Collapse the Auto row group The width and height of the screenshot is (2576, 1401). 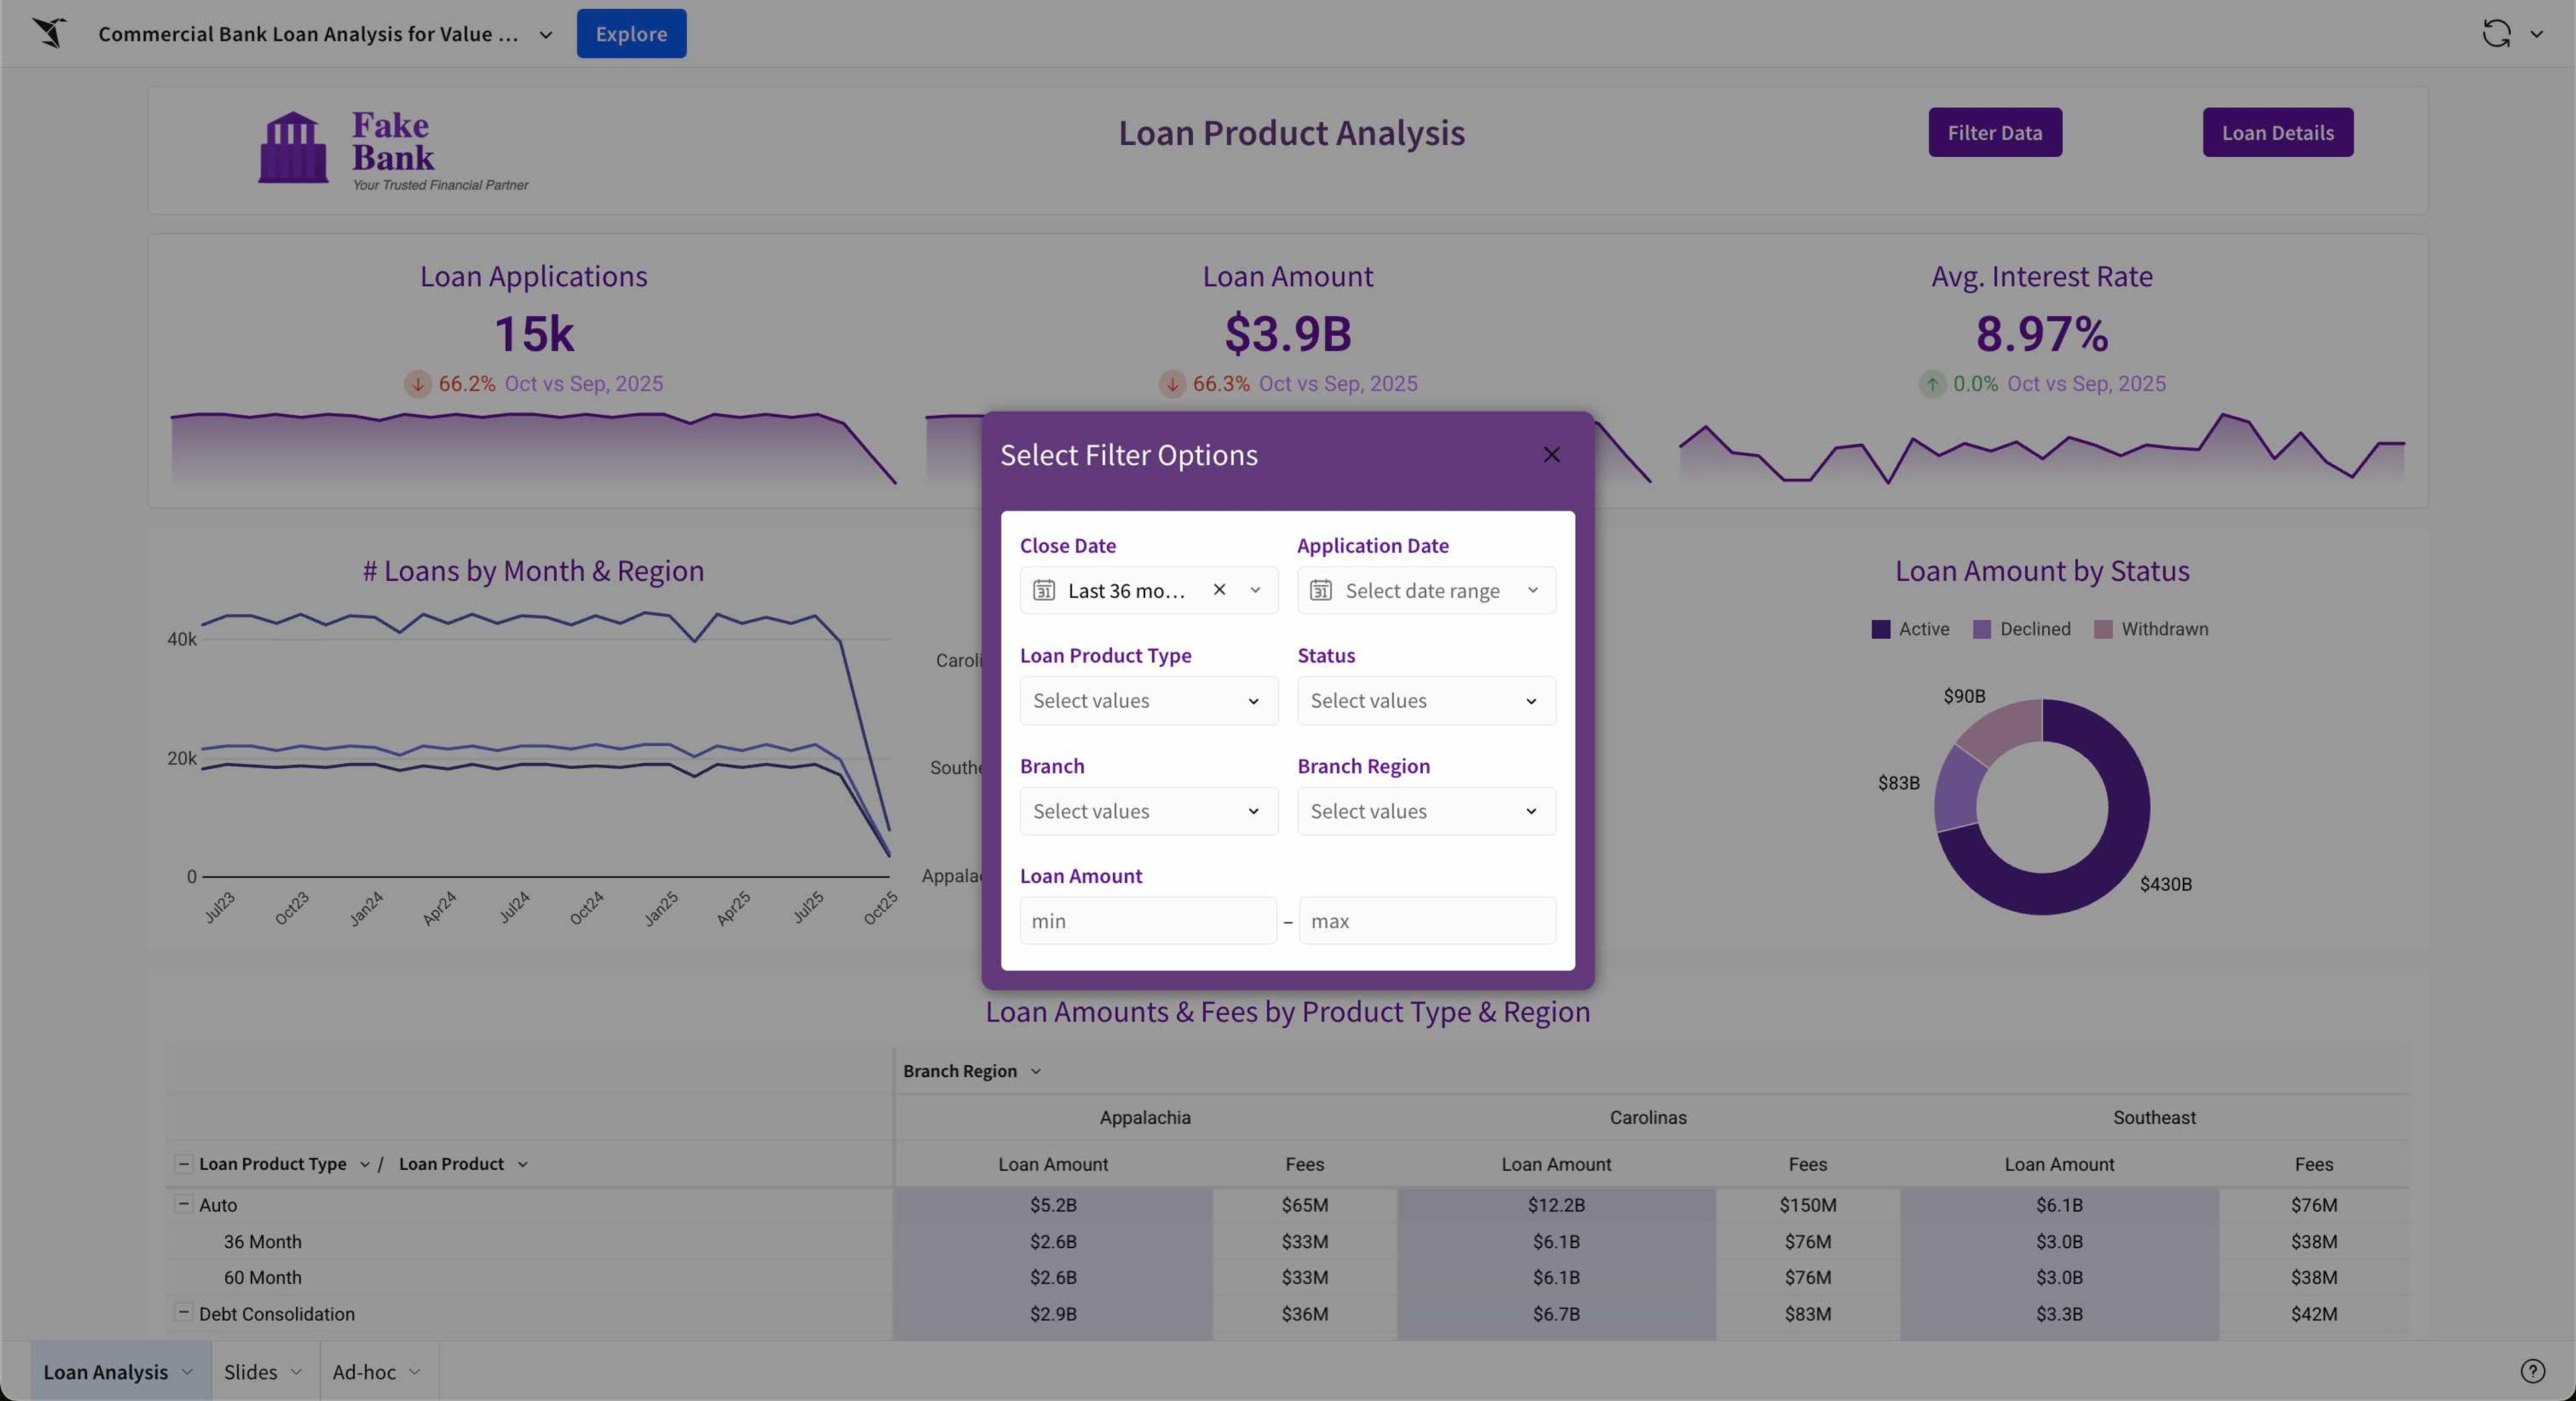183,1204
